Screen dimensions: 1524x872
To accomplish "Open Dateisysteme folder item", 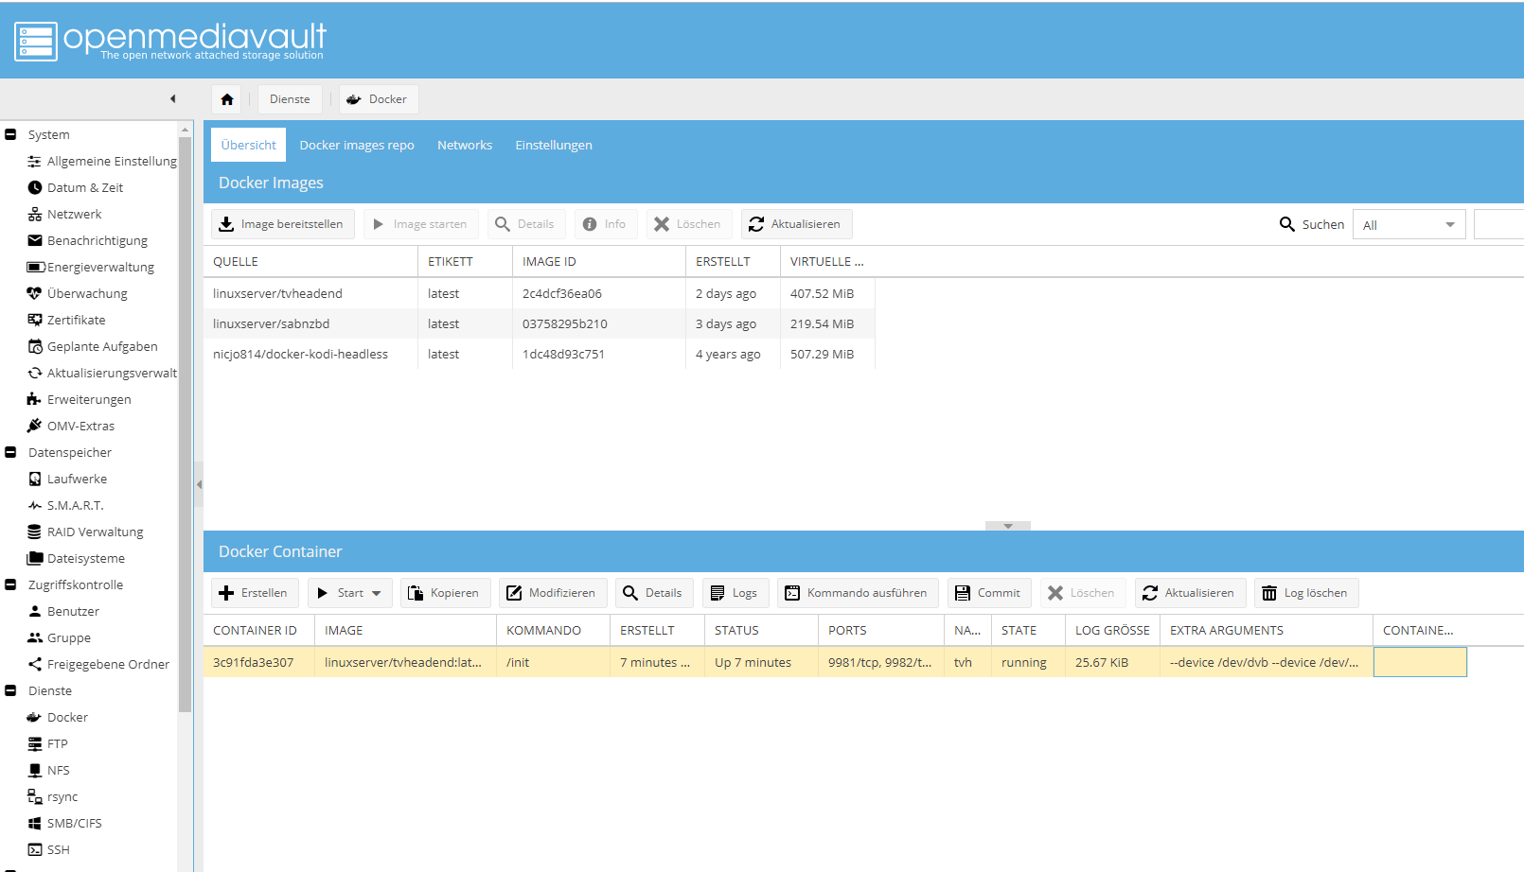I will tap(76, 558).
